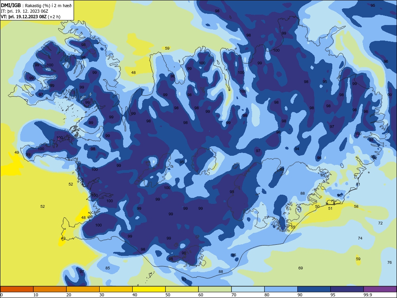The height and width of the screenshot is (298, 397).
Task: Select the map humidity value '69'
Action: [x=301, y=268]
